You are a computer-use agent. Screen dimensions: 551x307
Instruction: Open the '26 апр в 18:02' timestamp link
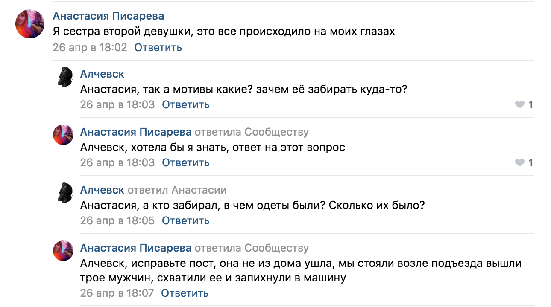point(90,47)
